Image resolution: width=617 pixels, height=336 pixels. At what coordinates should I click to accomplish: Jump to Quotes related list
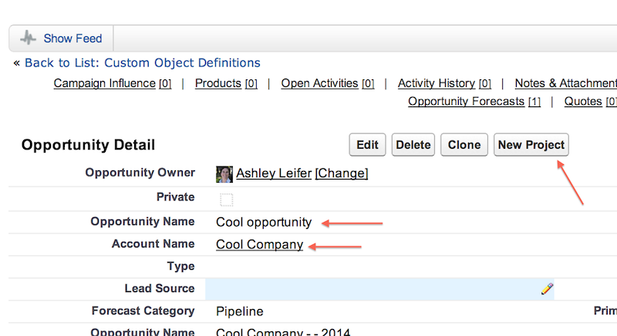point(583,102)
